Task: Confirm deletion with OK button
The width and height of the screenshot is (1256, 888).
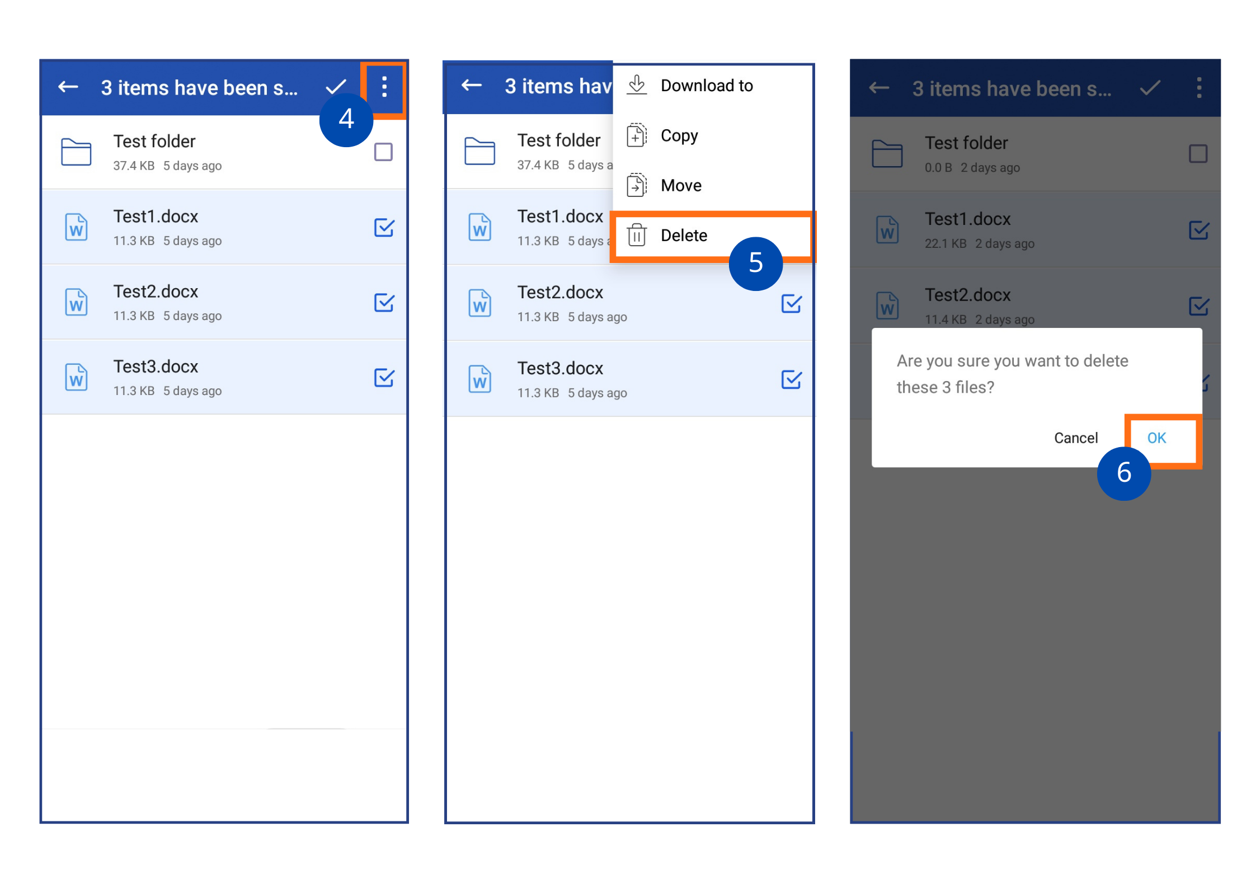Action: 1156,438
